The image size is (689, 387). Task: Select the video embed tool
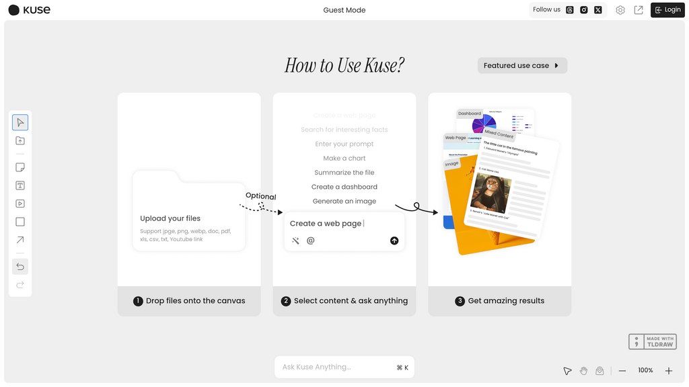20,204
